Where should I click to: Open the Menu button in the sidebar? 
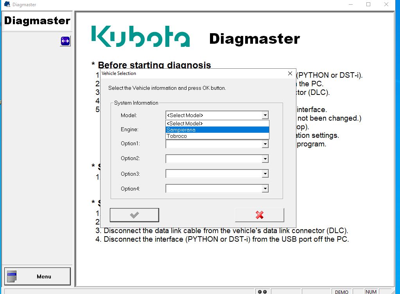click(x=38, y=276)
